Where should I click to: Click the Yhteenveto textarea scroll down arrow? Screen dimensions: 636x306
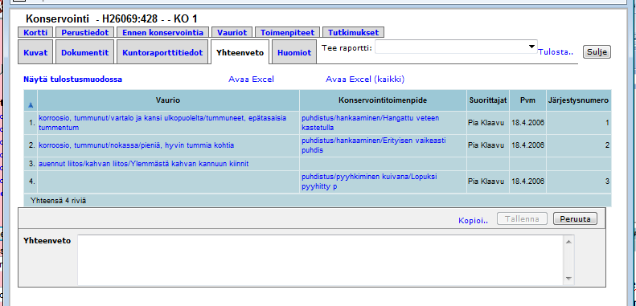[568, 279]
